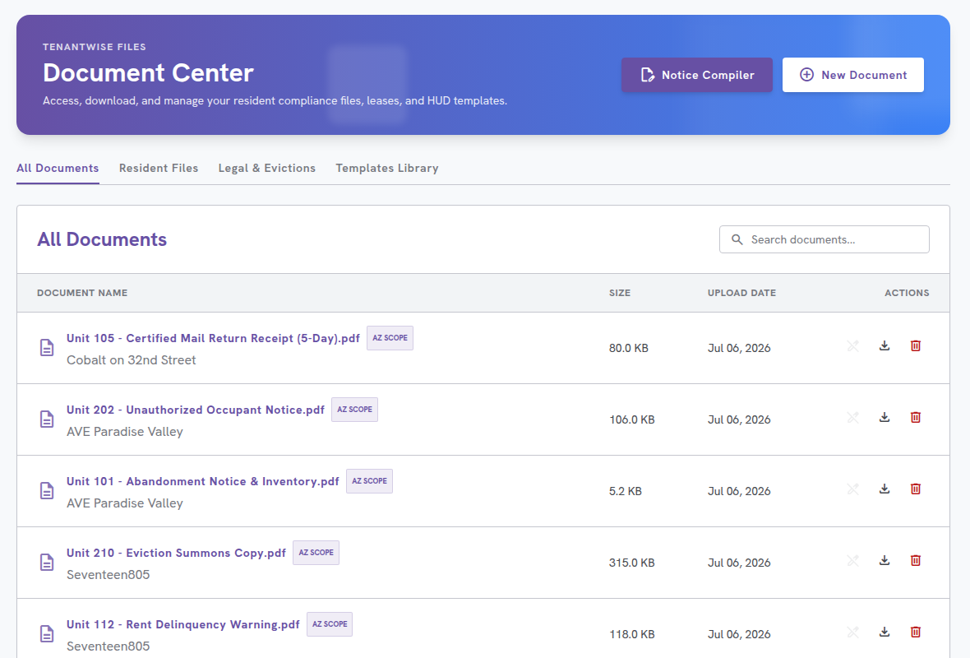Download Unit 101 Abandonment Notice & Inventory
This screenshot has height=658, width=970.
[x=884, y=489]
